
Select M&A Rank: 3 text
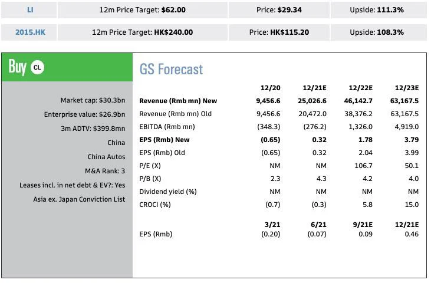[105, 171]
